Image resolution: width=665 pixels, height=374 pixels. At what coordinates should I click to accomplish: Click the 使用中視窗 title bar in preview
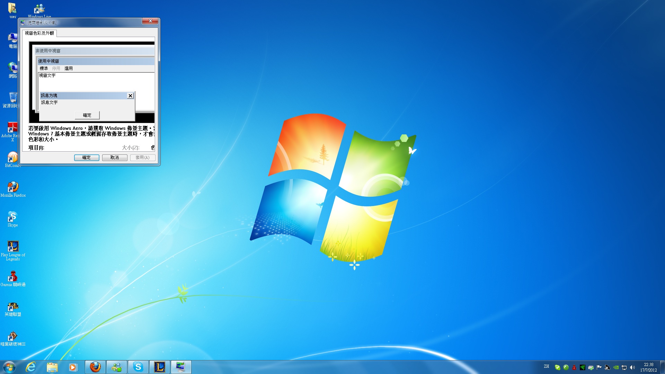[x=96, y=61]
